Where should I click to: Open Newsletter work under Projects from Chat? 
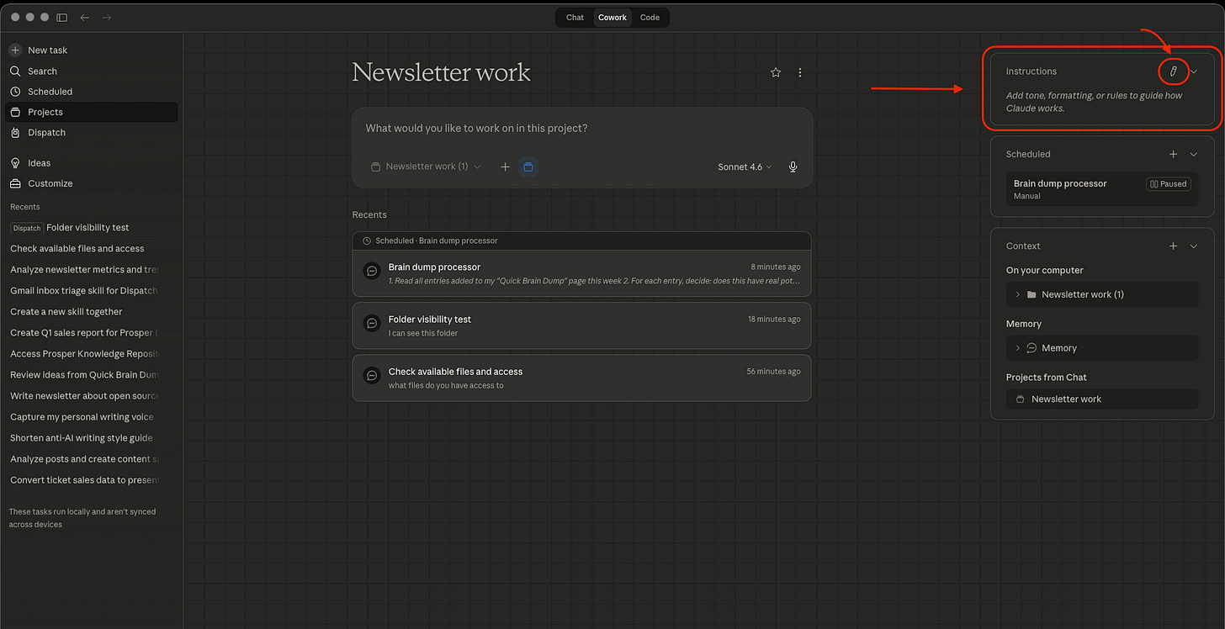click(1102, 399)
